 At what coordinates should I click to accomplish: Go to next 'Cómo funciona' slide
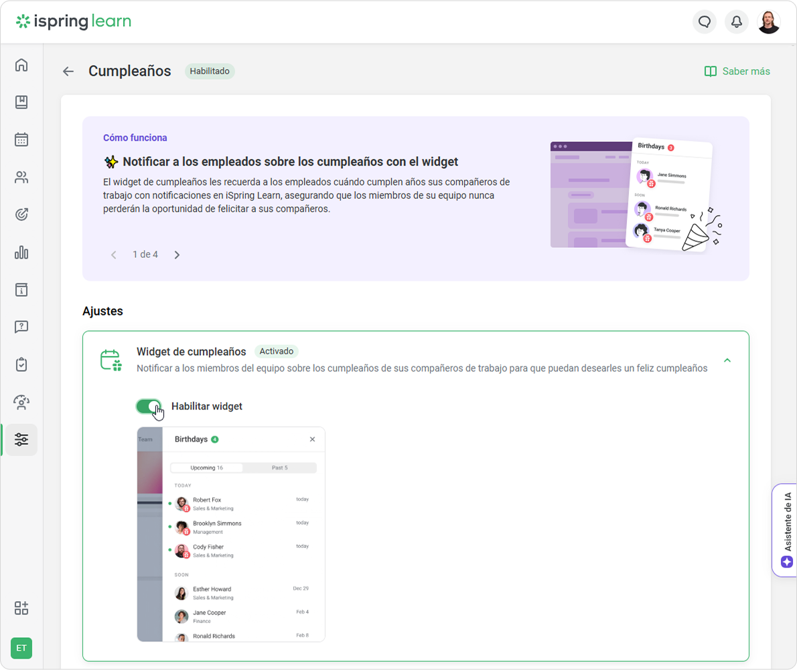coord(177,255)
